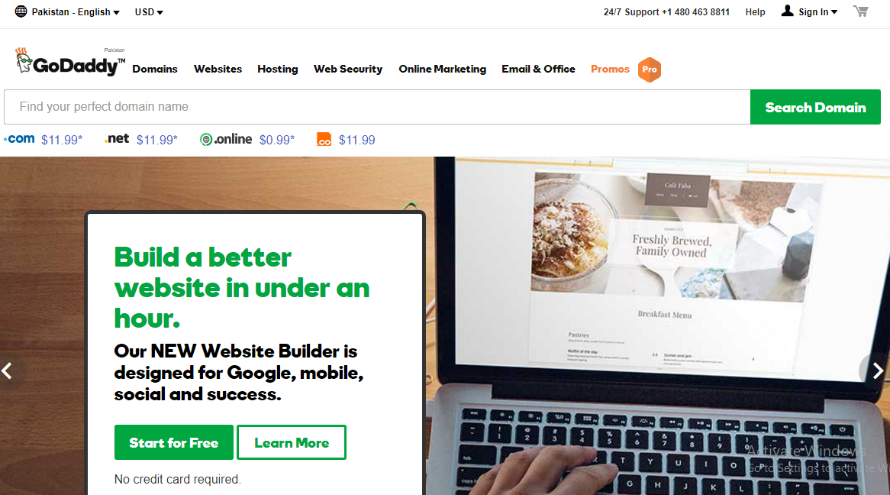
Task: Open the shopping cart icon
Action: coord(860,11)
